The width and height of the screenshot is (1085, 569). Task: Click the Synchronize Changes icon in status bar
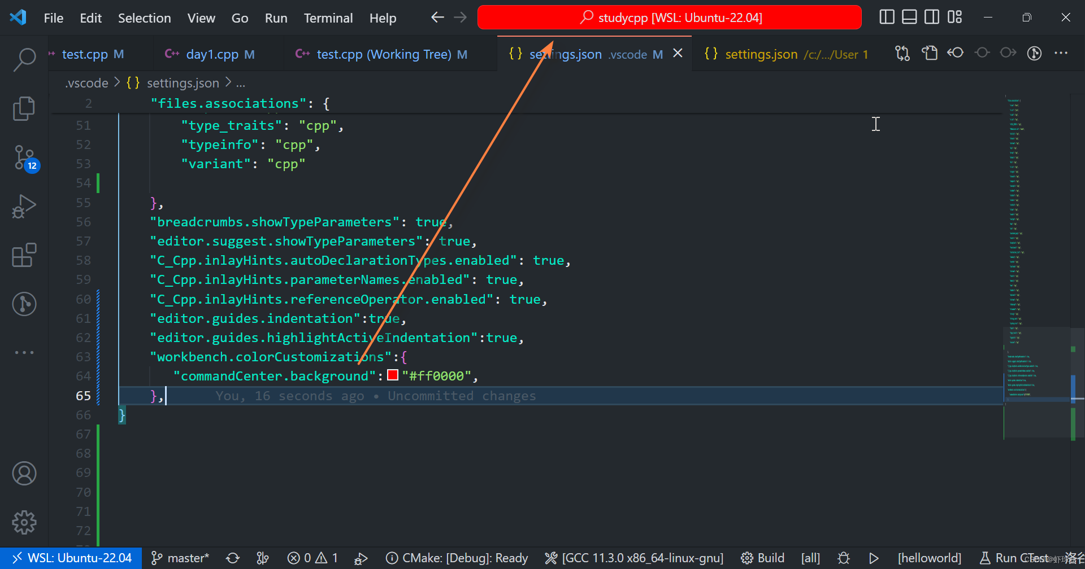(x=233, y=558)
